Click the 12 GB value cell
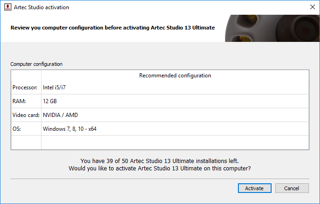Image resolution: width=320 pixels, height=204 pixels. tap(175, 101)
